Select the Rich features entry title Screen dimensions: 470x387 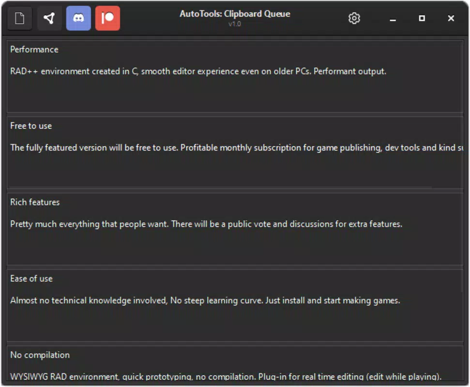(35, 202)
